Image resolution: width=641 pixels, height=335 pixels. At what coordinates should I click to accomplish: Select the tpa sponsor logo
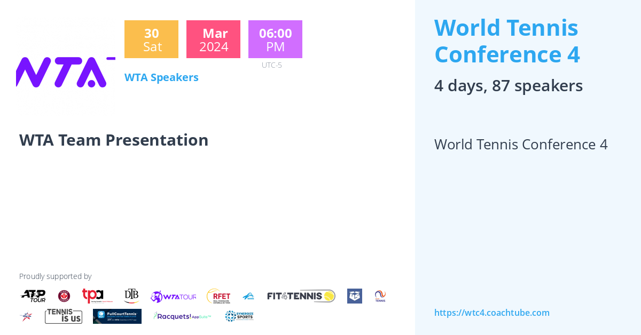click(x=97, y=296)
